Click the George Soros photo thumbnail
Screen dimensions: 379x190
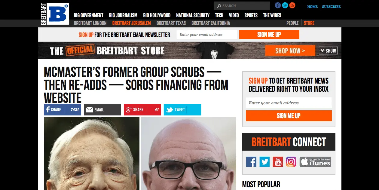point(92,153)
